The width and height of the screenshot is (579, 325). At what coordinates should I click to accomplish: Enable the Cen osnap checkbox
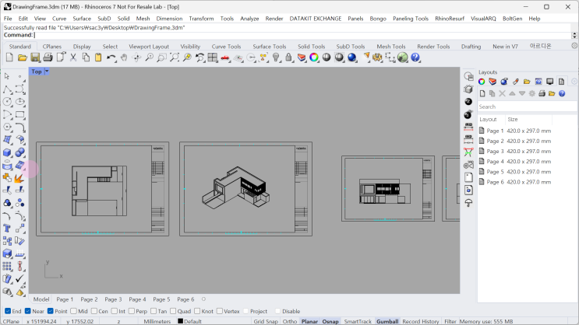tap(94, 311)
